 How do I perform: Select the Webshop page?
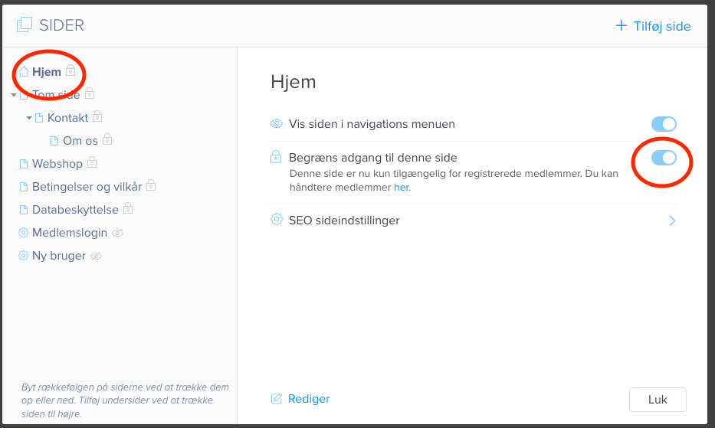pos(57,164)
